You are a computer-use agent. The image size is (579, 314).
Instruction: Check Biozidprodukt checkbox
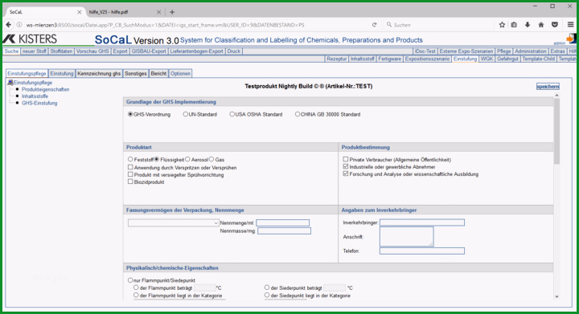point(130,181)
